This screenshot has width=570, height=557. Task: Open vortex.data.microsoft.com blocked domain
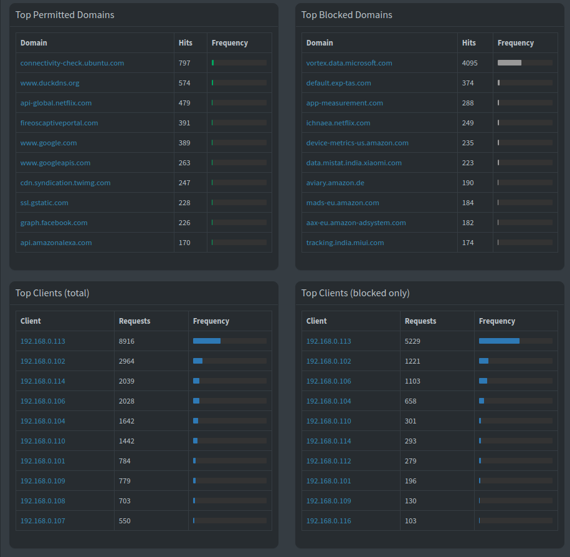coord(349,63)
